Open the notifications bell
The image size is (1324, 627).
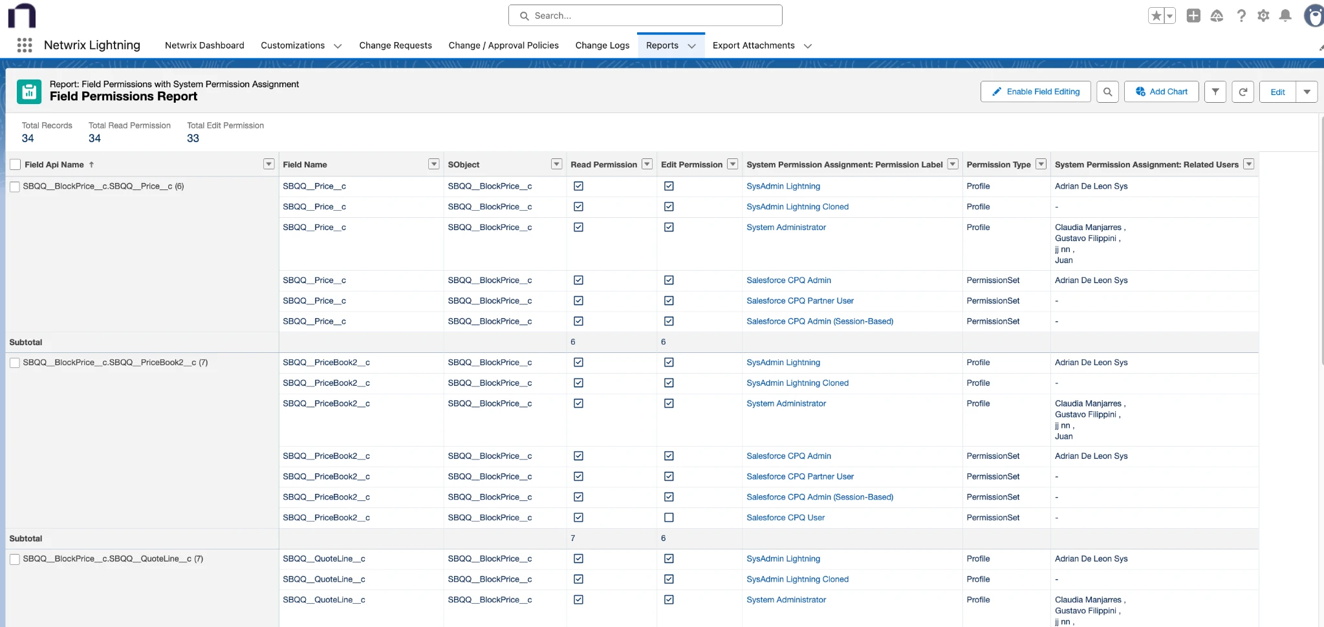click(x=1285, y=16)
